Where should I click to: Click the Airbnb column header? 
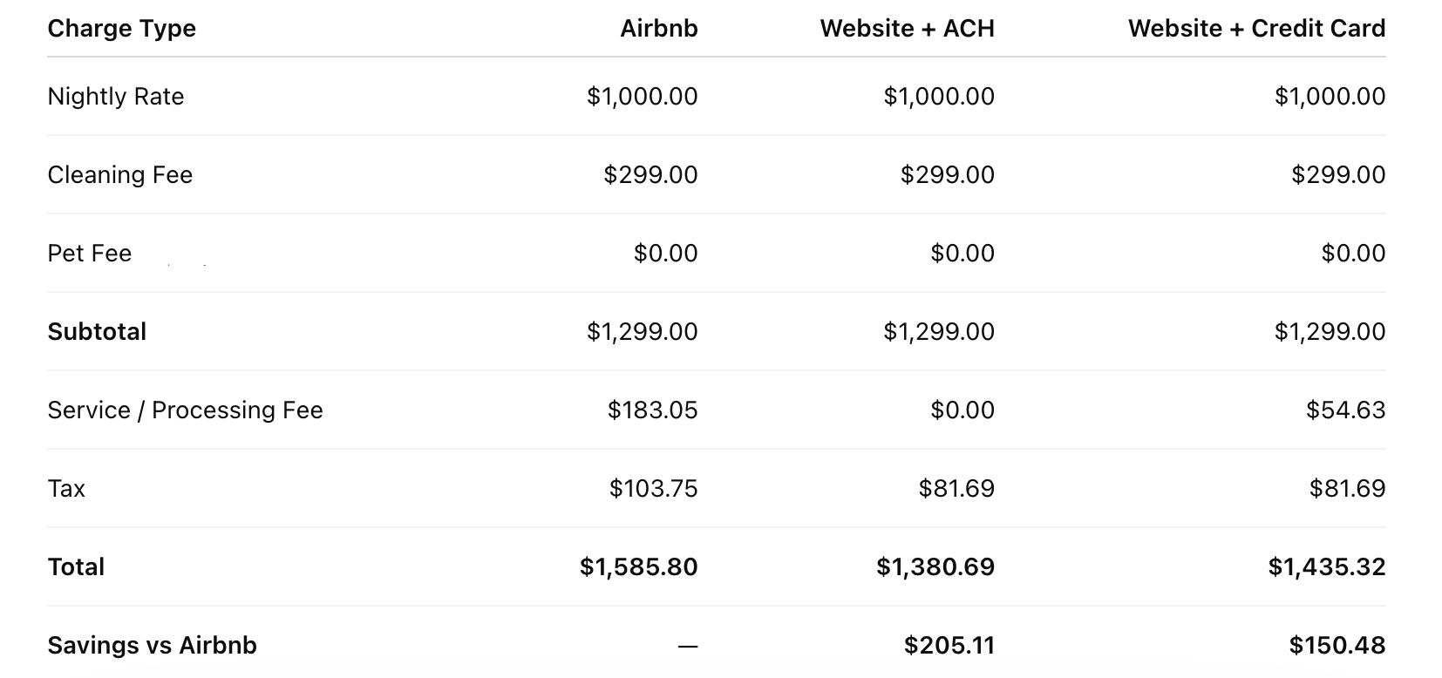click(658, 29)
